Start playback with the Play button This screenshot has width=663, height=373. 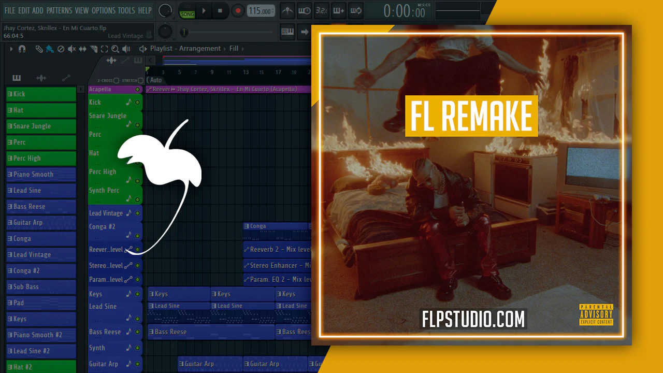[204, 10]
